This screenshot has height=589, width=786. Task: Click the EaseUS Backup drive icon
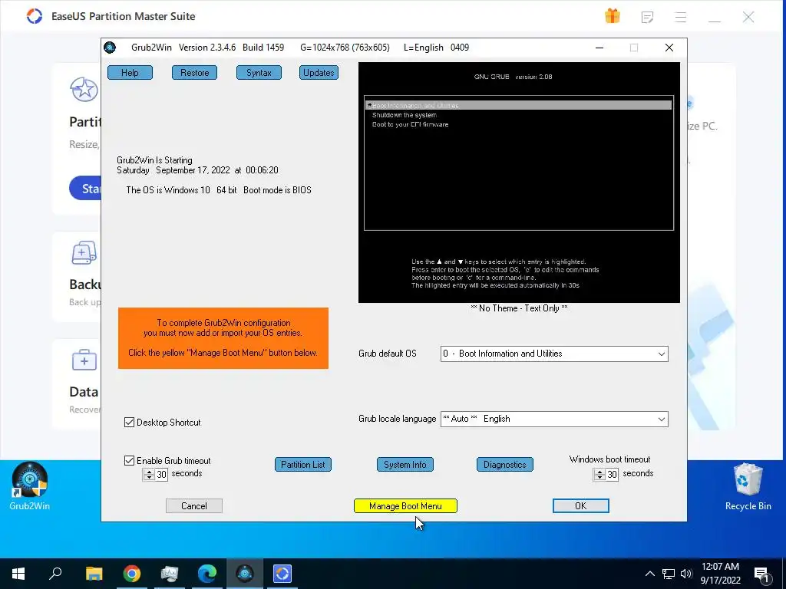tap(84, 253)
